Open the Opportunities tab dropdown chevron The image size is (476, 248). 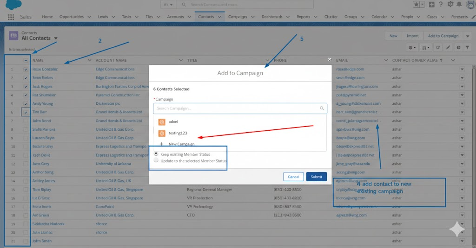88,17
